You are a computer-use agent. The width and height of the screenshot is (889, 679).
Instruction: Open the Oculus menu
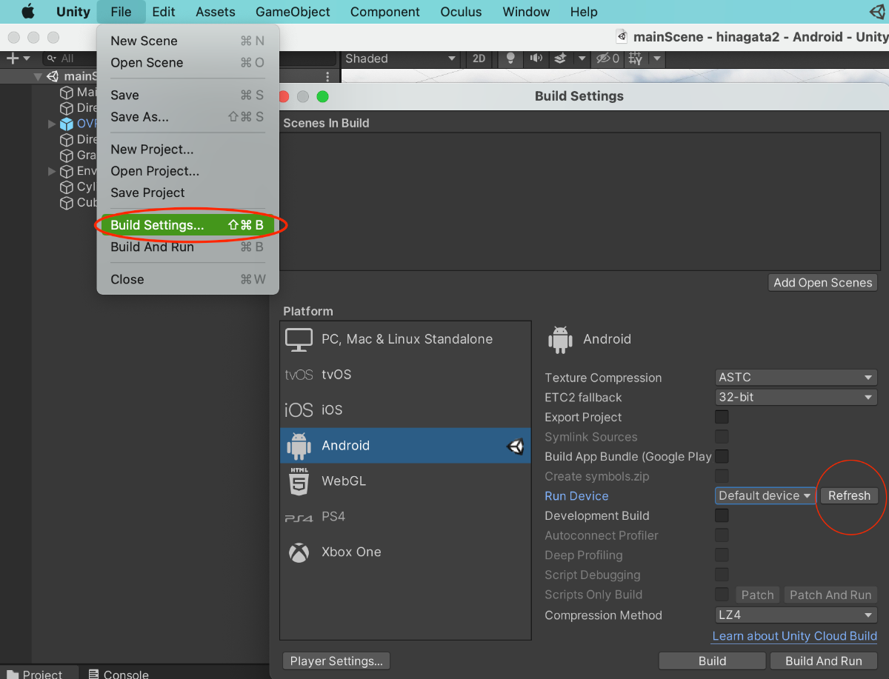coord(461,12)
